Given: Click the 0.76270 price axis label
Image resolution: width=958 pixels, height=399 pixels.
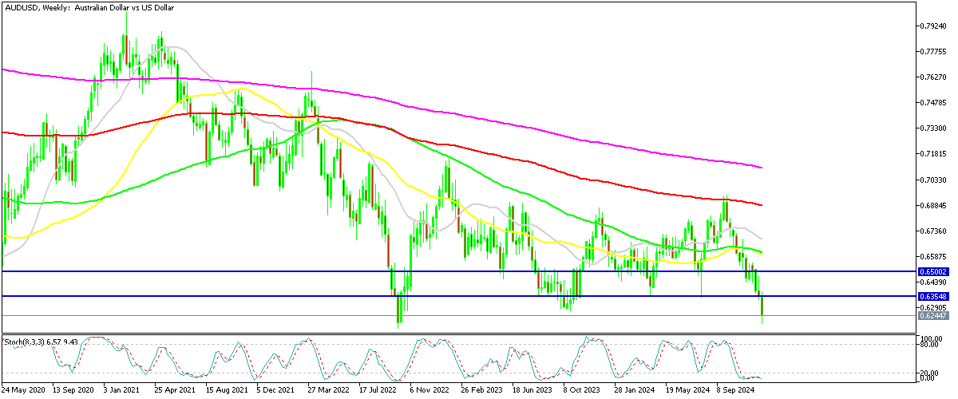Looking at the screenshot, I should (933, 77).
